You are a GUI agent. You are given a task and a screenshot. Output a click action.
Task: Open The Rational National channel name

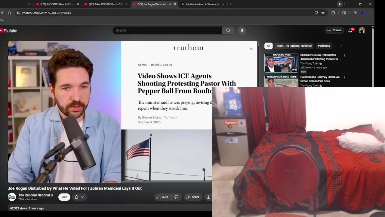(34, 195)
